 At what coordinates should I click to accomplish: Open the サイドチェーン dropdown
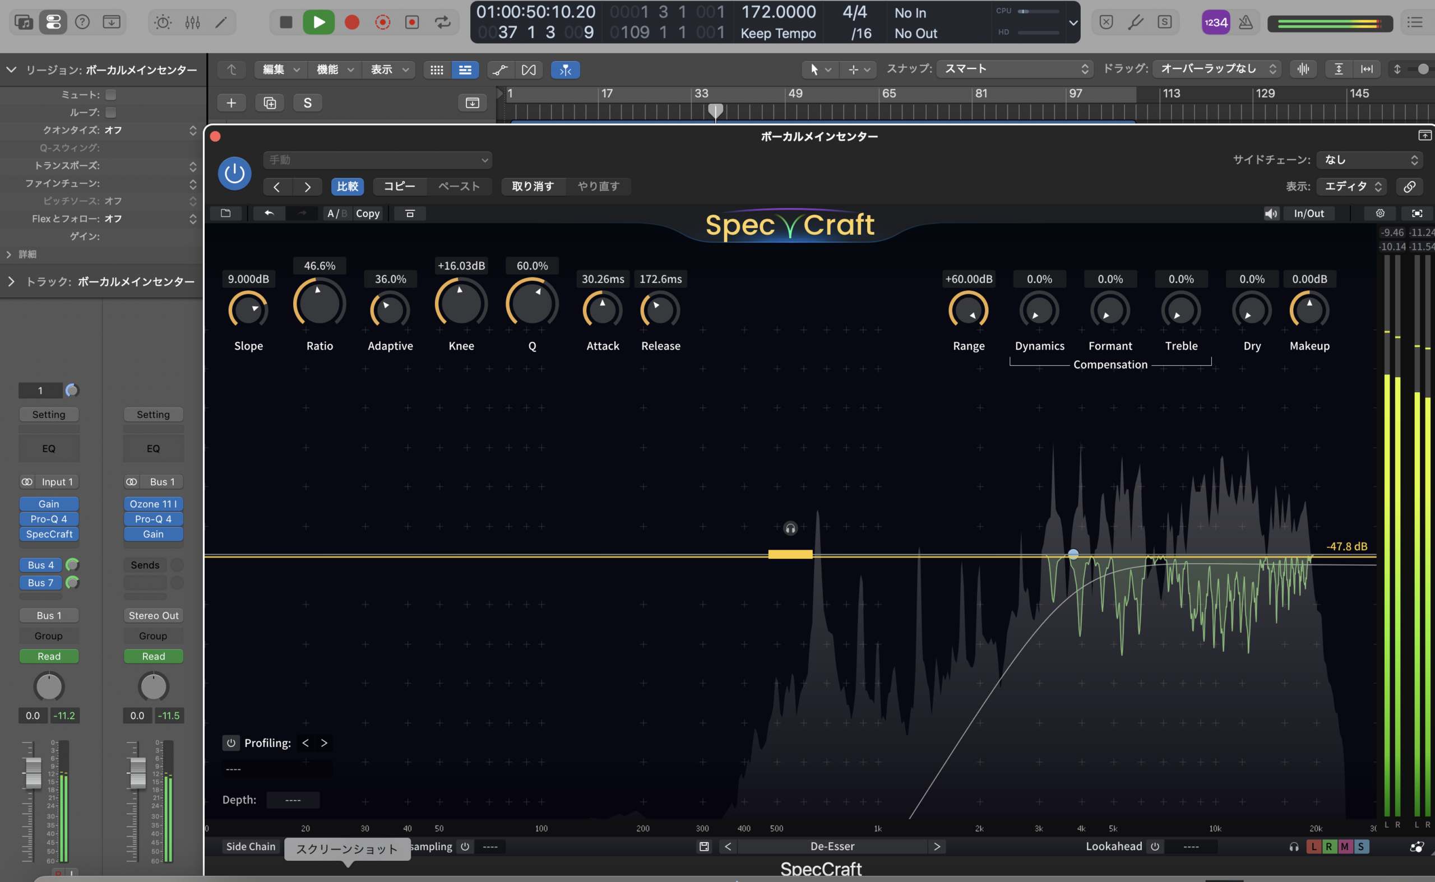click(1370, 160)
